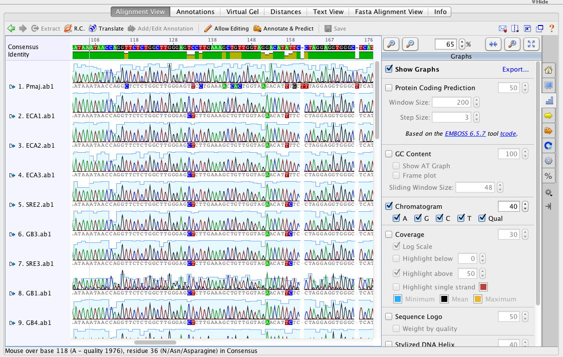The image size is (563, 357).
Task: Zoom out with the minus magnifier
Action: (x=410, y=44)
